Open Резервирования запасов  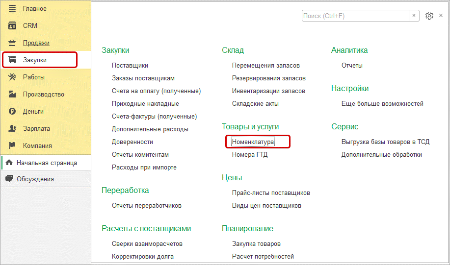coord(269,78)
